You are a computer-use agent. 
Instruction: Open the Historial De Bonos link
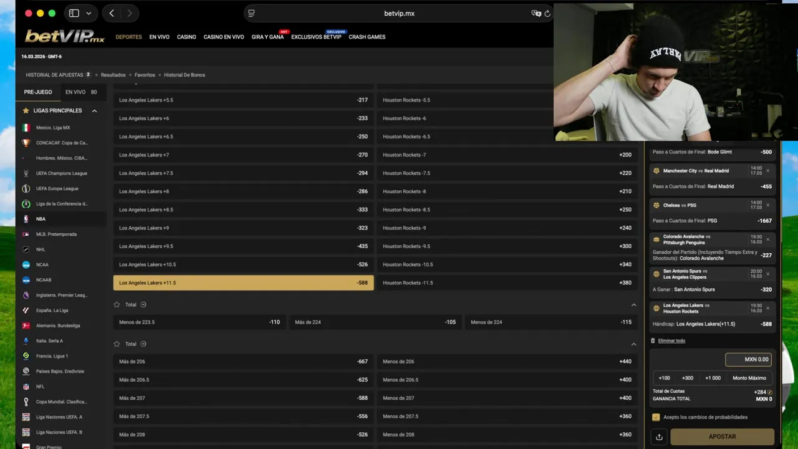185,75
